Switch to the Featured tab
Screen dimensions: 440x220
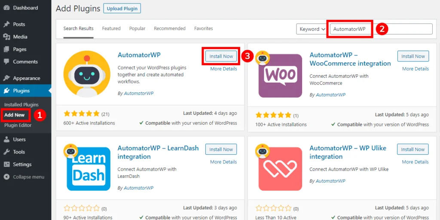pyautogui.click(x=111, y=29)
